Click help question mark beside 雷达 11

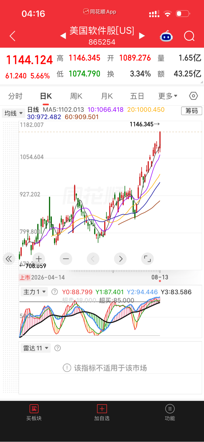(57, 348)
